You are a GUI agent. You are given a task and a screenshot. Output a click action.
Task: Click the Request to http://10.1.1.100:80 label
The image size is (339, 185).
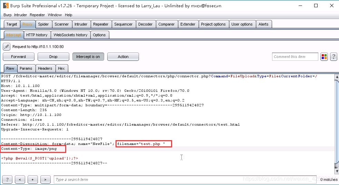point(38,47)
